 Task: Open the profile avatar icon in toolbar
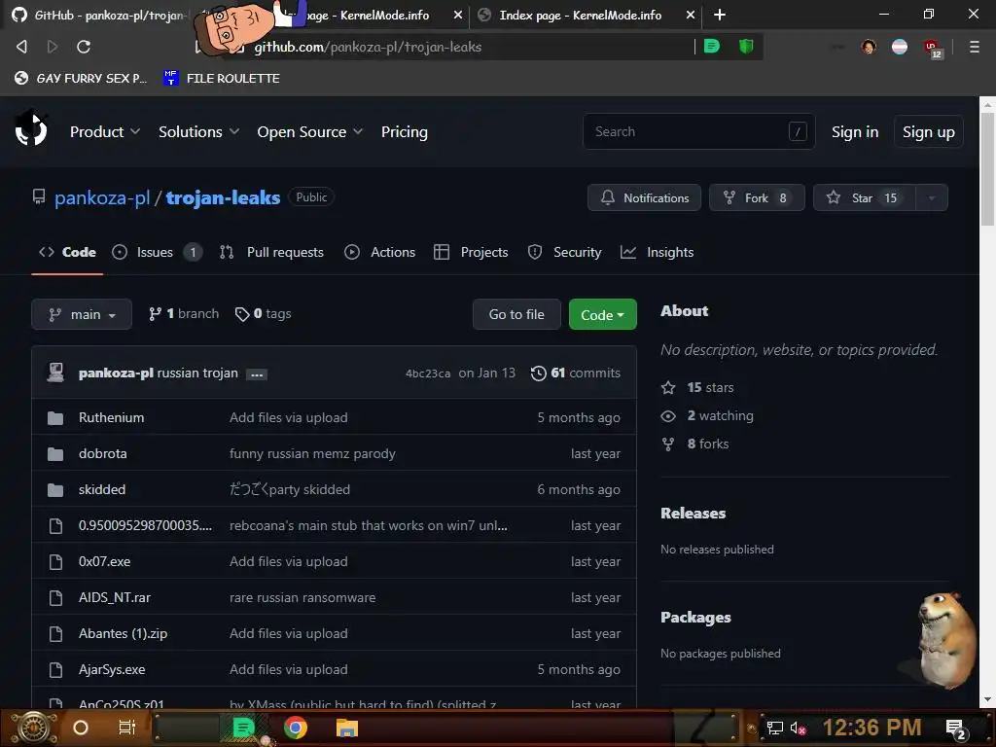(869, 47)
